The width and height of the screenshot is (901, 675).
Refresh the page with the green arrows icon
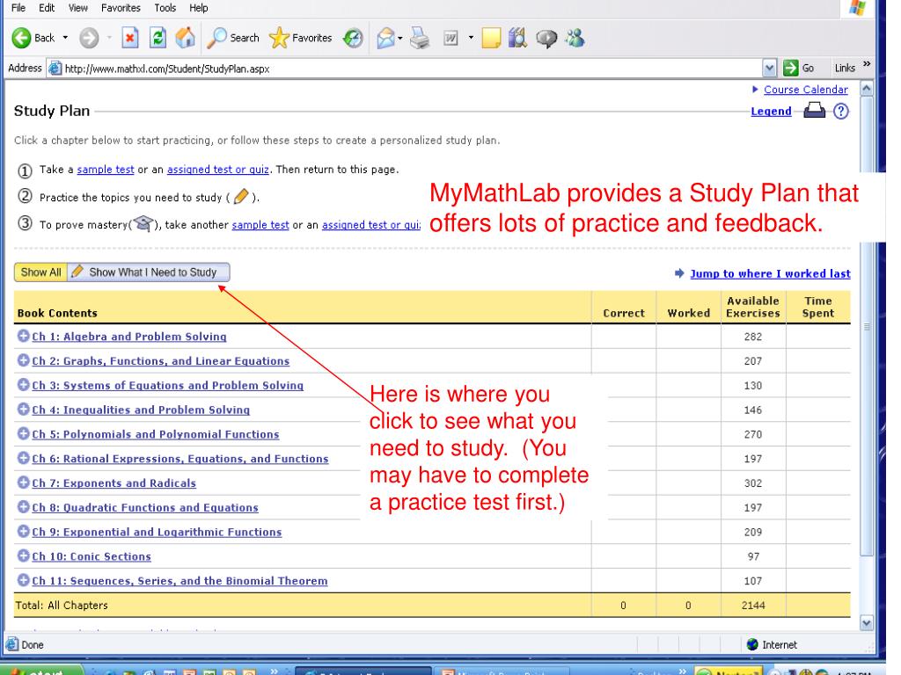click(x=157, y=38)
